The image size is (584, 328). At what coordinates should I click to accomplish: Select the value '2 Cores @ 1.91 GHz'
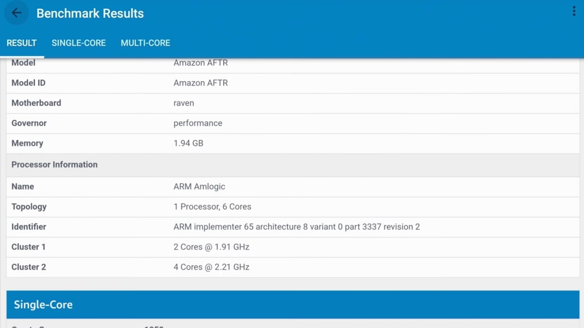(x=211, y=246)
